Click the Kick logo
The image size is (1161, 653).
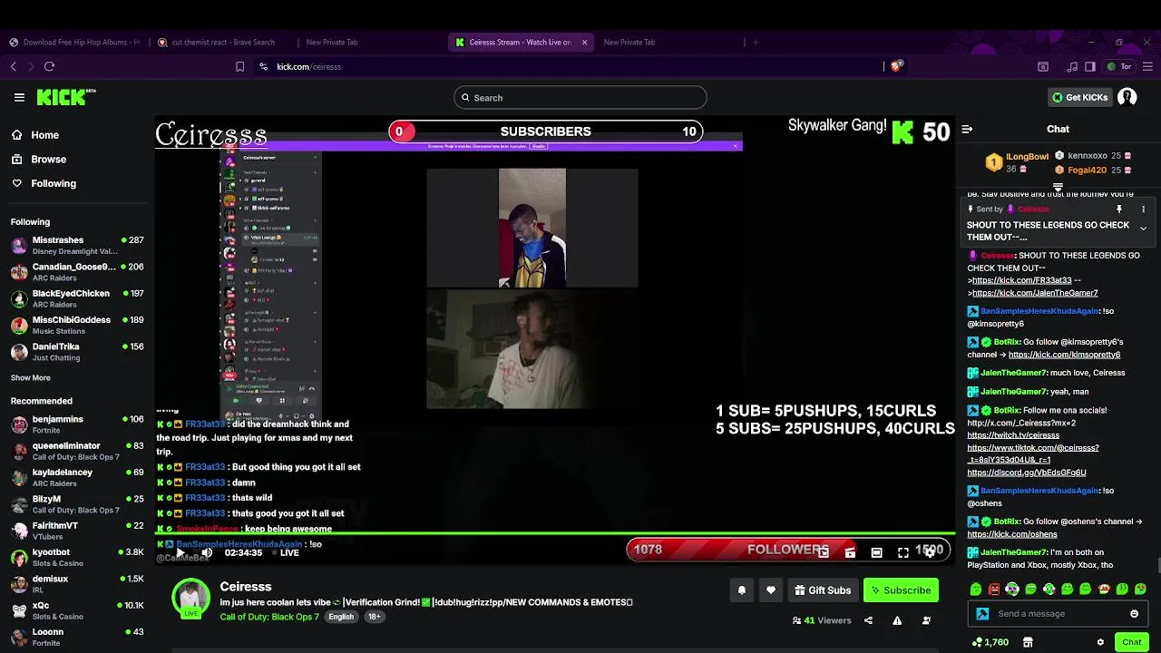[66, 97]
